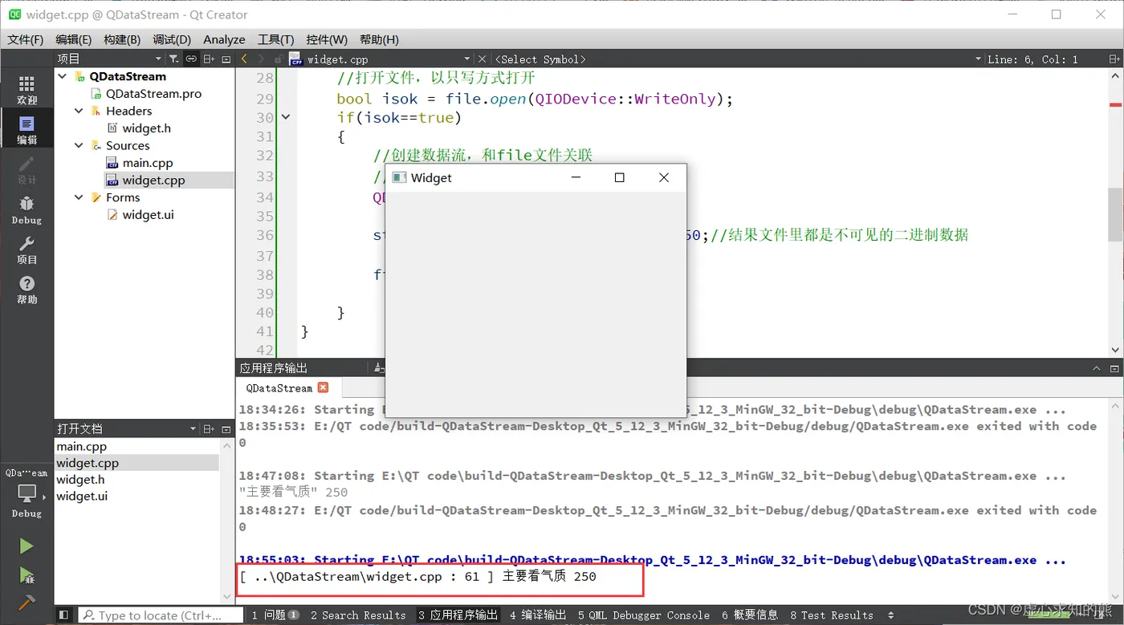Click the green Run button
Screen dimensions: 1124x625
[26, 546]
